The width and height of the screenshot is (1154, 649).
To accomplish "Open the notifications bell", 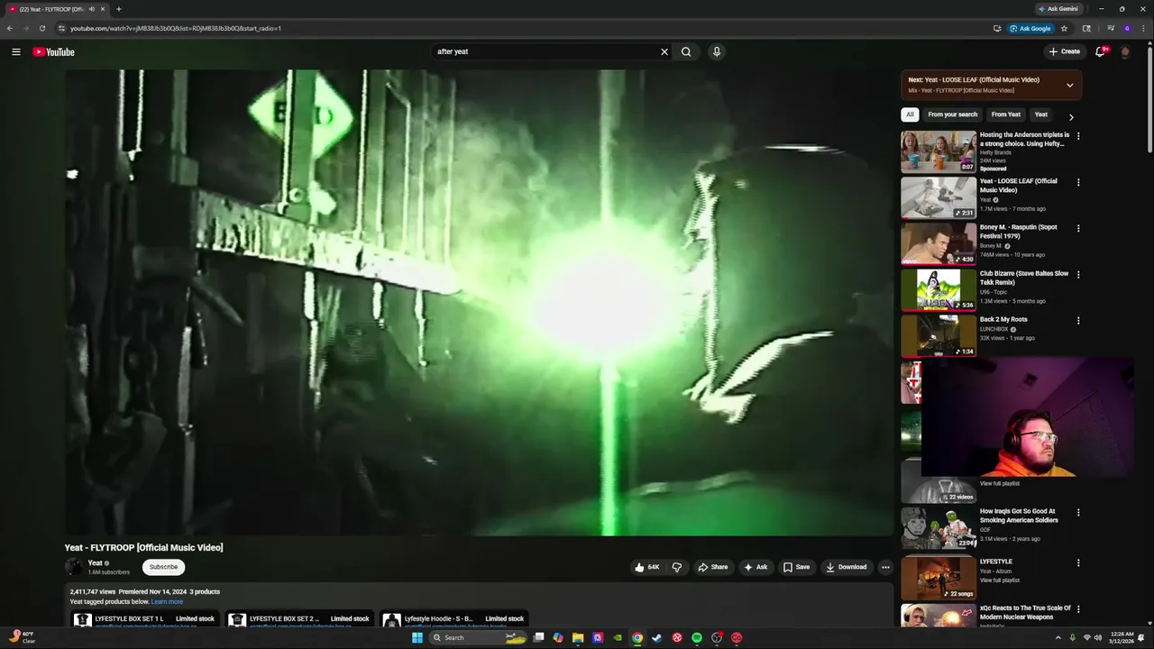I will pyautogui.click(x=1100, y=51).
